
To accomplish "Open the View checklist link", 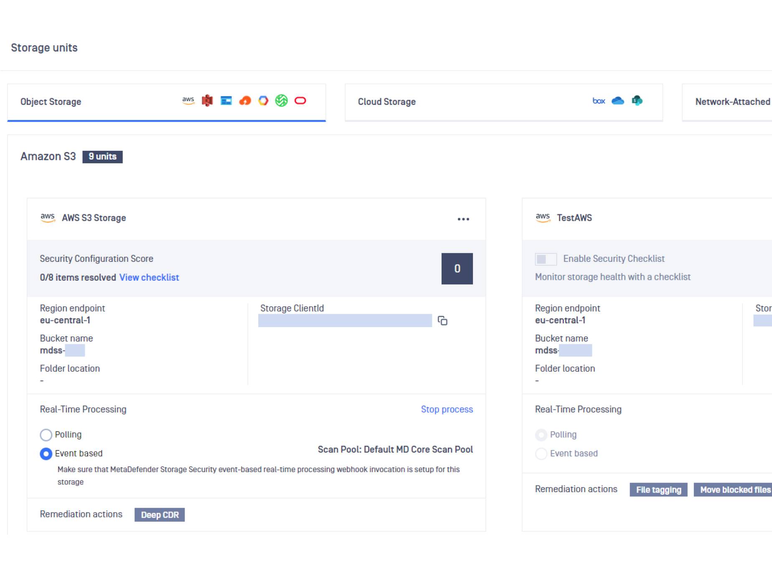I will [149, 277].
